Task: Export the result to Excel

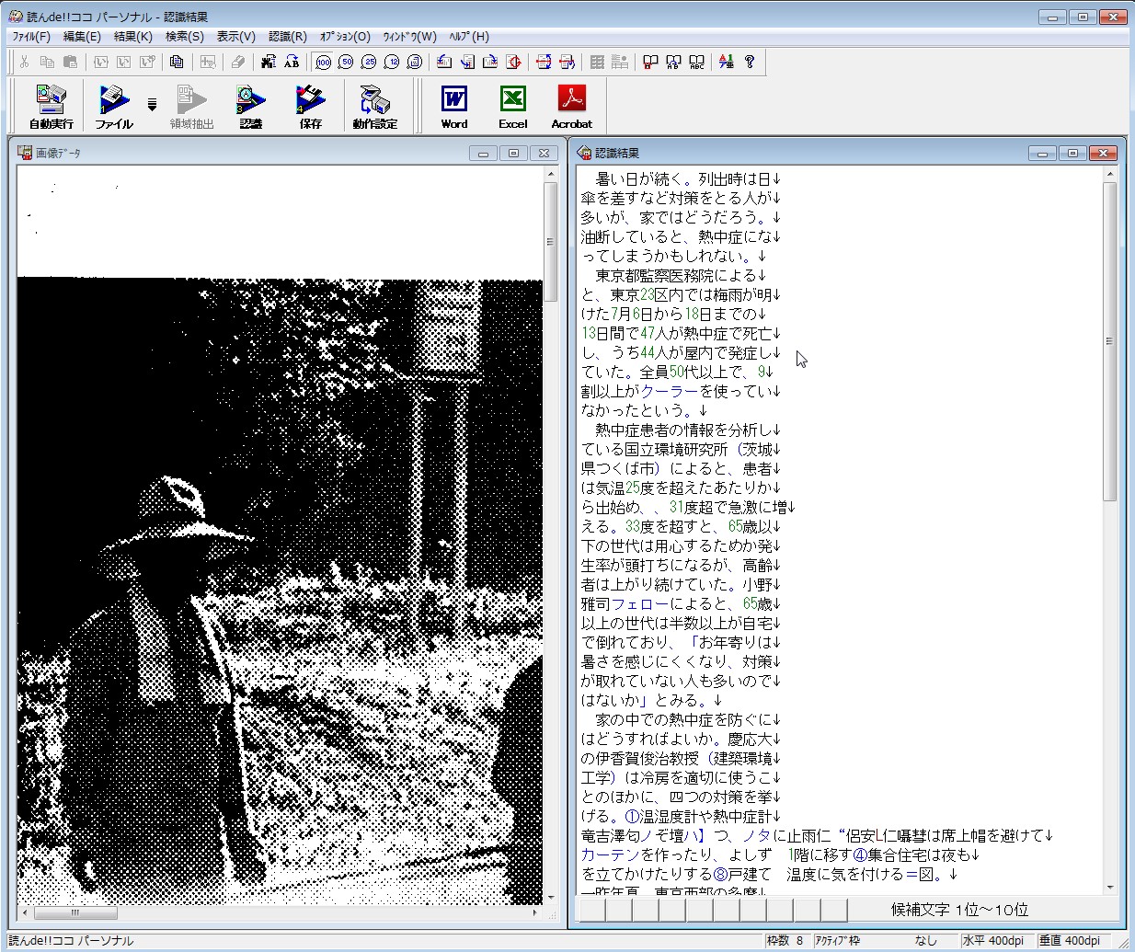Action: [x=512, y=106]
